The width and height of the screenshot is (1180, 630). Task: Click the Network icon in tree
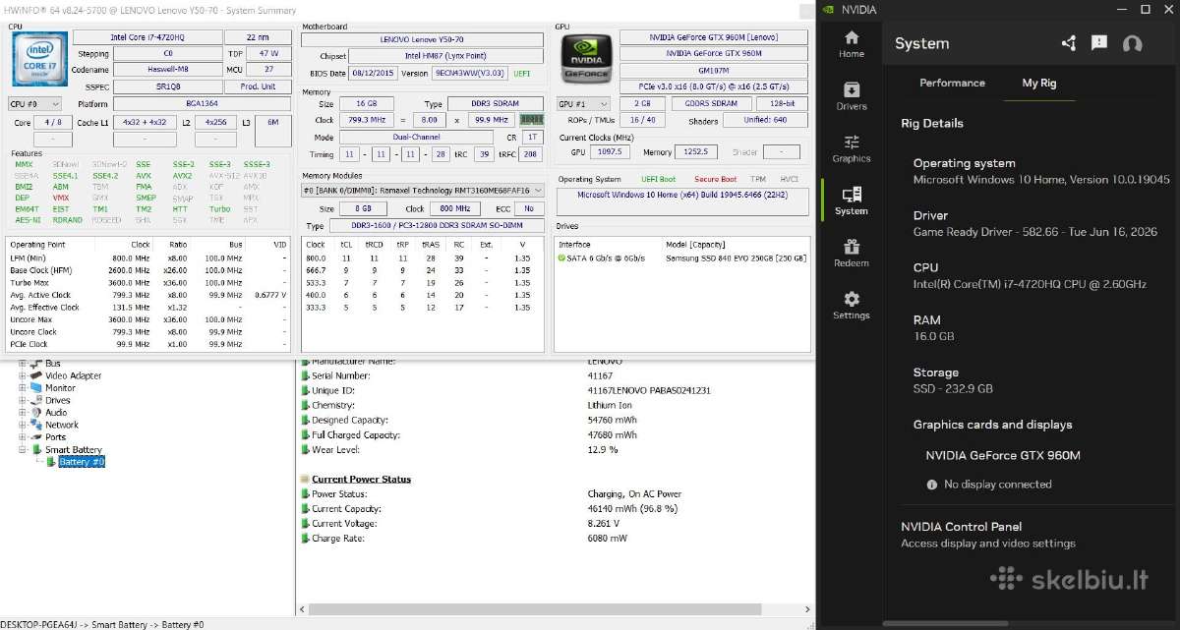tap(36, 425)
